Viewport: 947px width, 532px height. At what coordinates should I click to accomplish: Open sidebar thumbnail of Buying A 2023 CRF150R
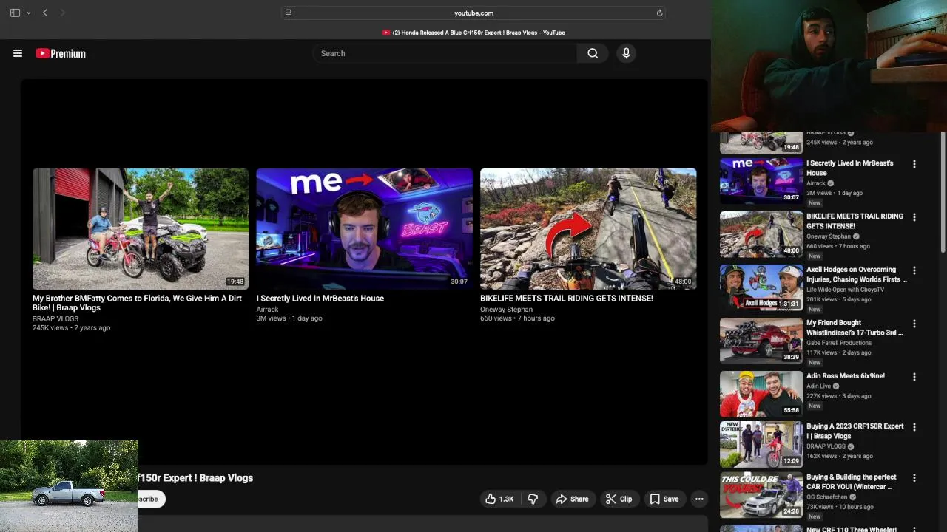(x=761, y=444)
